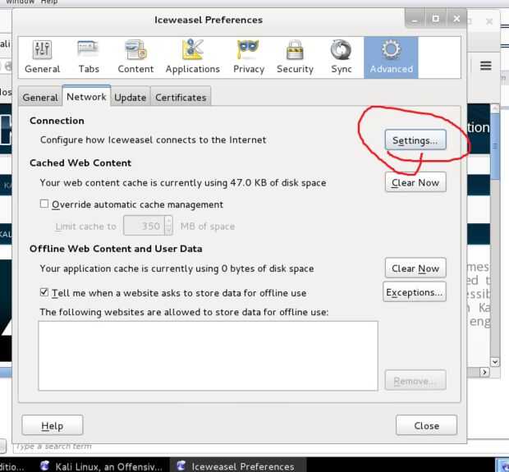Viewport: 509px width, 472px height.
Task: Click 'Configure how Iceweasel connects' text
Action: click(x=153, y=140)
